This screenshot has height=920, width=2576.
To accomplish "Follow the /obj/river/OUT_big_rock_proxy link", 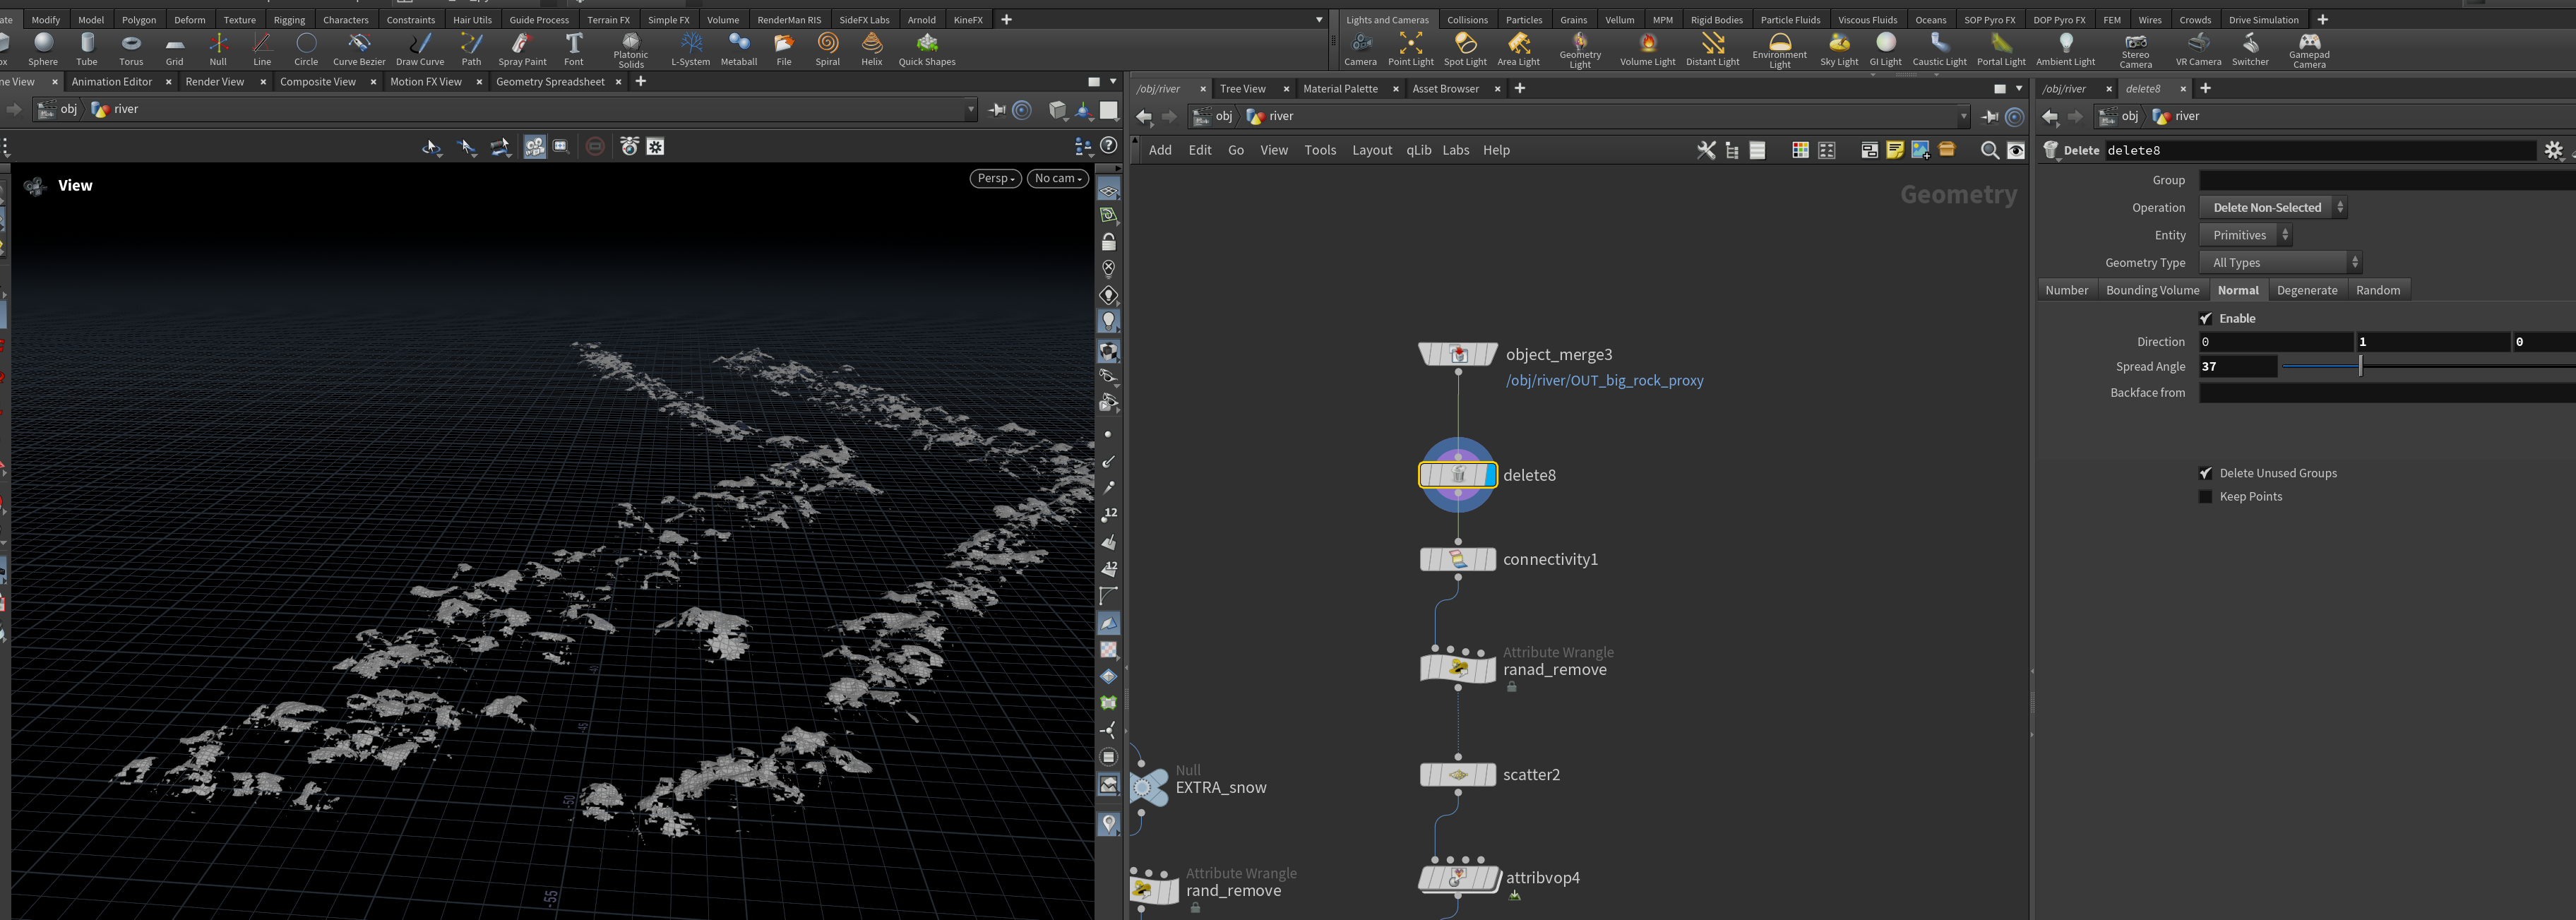I will pos(1604,381).
